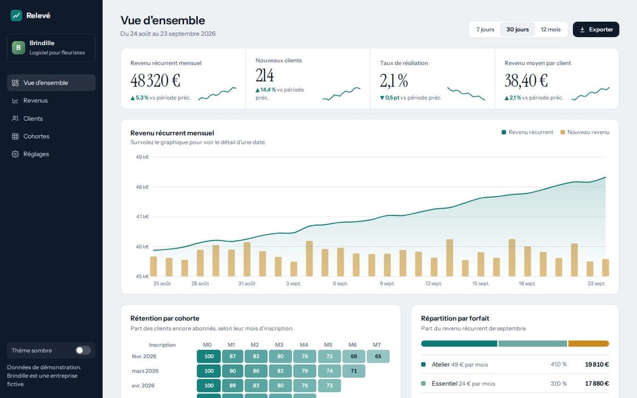This screenshot has width=637, height=398.
Task: Click the orange segment of plan bar
Action: [x=589, y=343]
